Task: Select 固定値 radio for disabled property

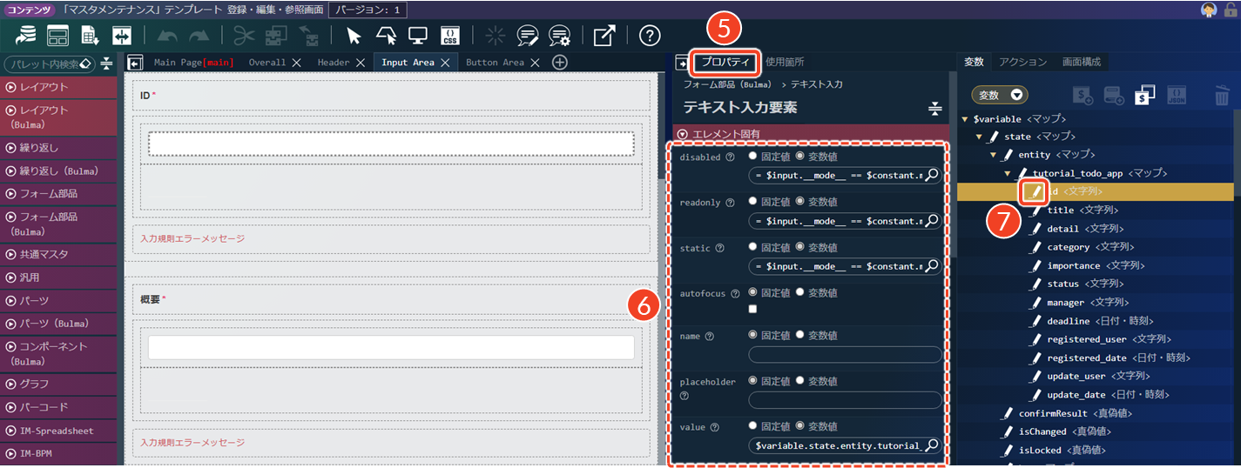Action: tap(753, 157)
